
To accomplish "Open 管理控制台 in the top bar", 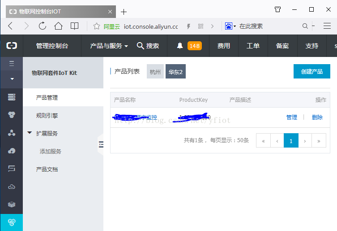I will pyautogui.click(x=52, y=46).
